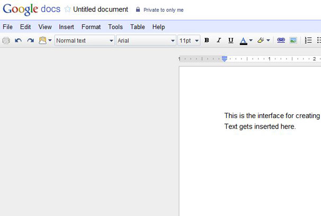Click the Insert image icon

(293, 41)
